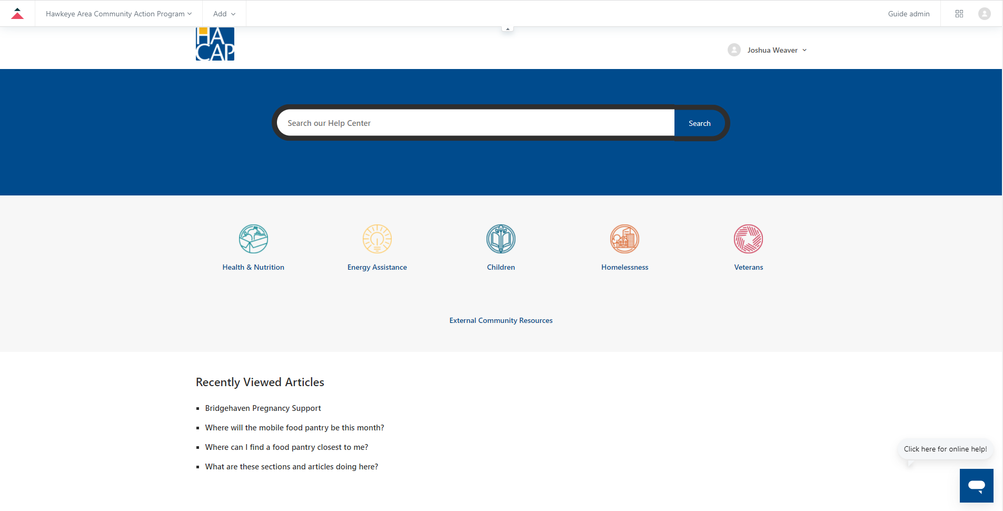The image size is (1003, 511).
Task: Open the Health & Nutrition category icon
Action: 253,239
